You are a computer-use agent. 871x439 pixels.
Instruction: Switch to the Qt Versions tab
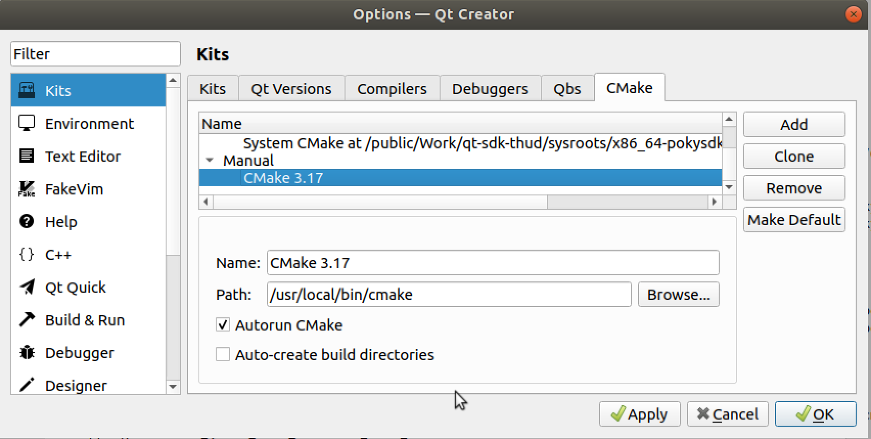pos(291,89)
